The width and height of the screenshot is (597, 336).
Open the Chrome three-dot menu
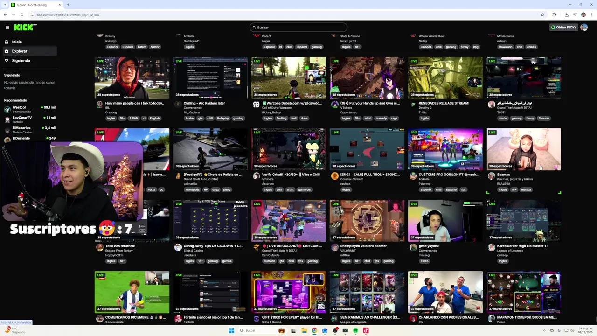coord(591,14)
